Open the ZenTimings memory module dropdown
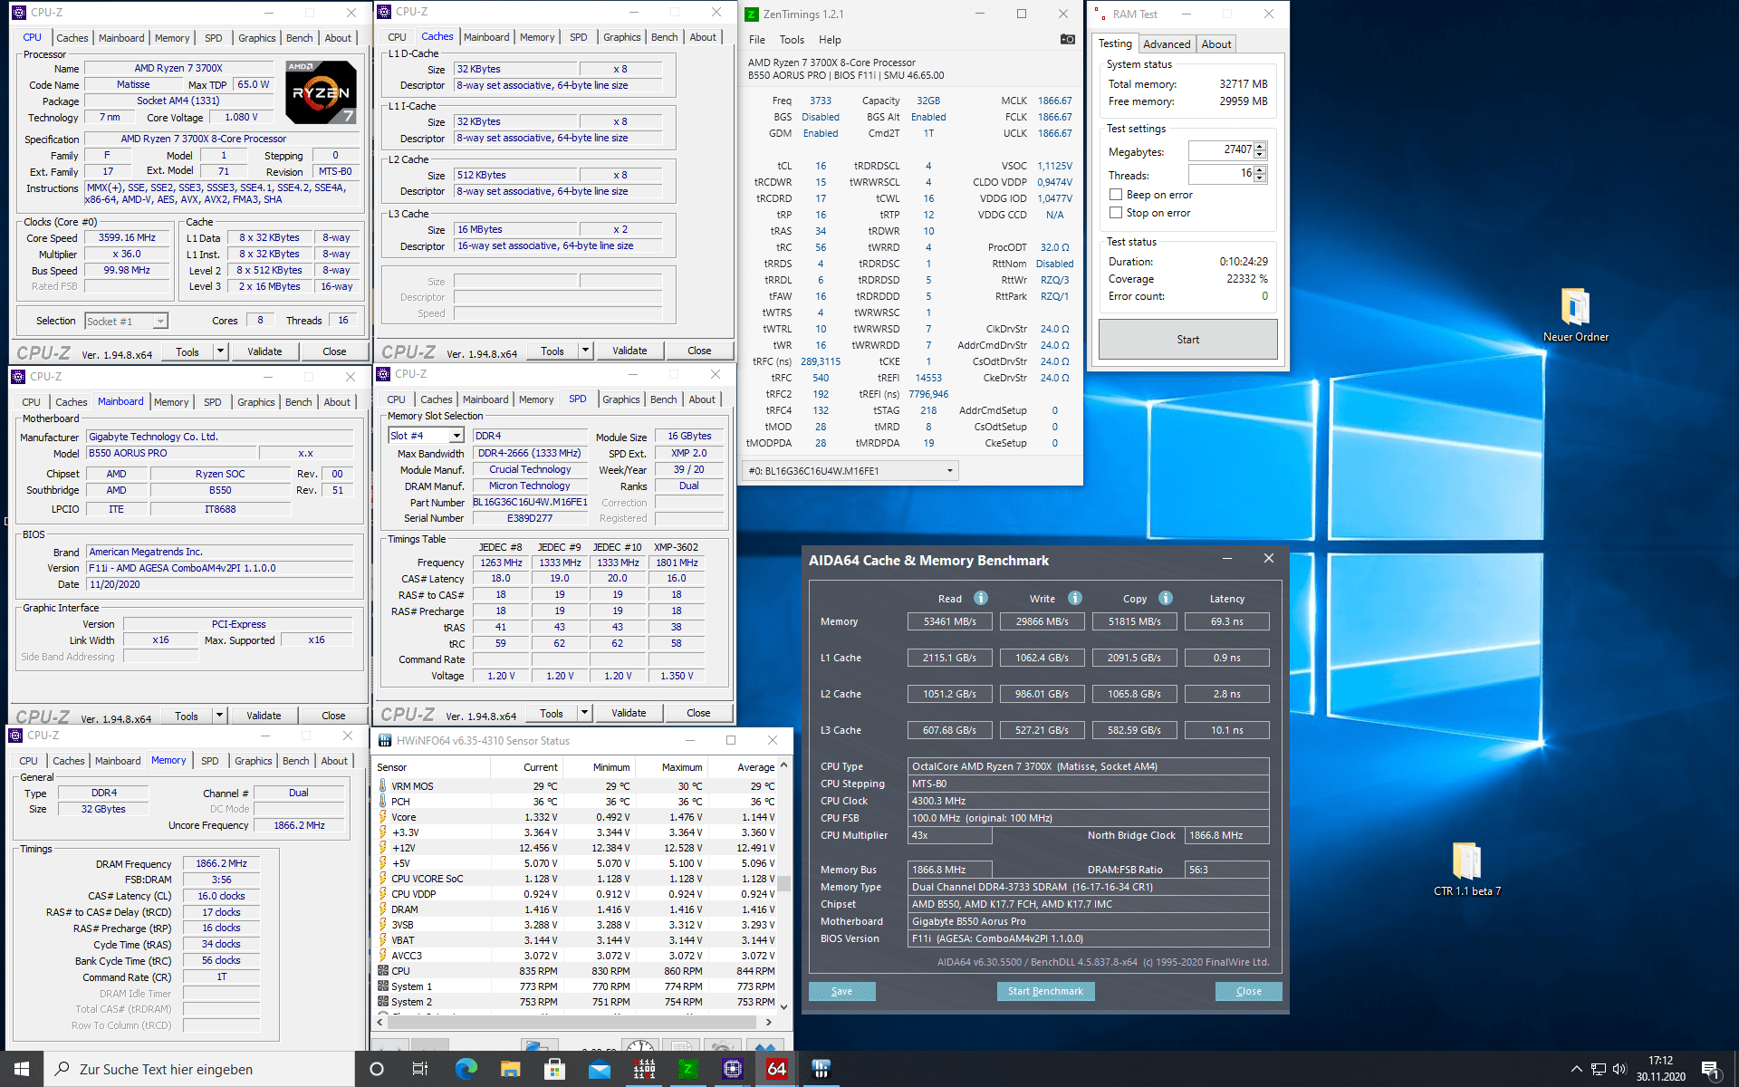Image resolution: width=1739 pixels, height=1087 pixels. click(x=850, y=470)
